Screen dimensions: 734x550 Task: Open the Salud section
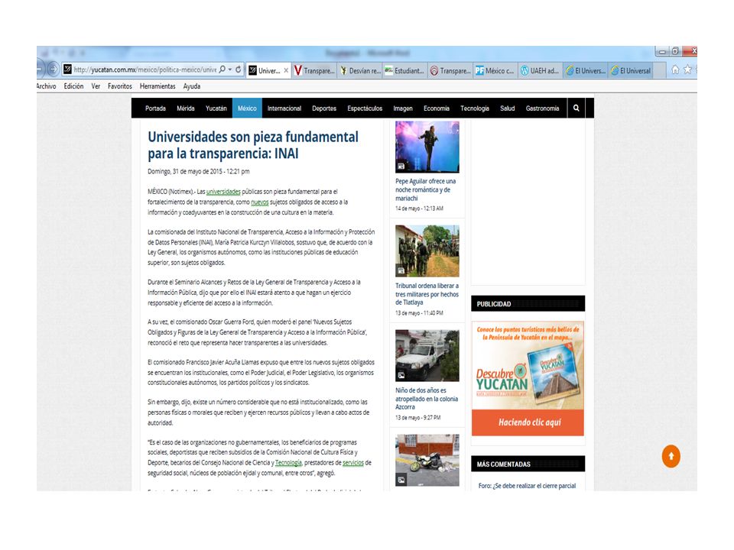coord(508,108)
